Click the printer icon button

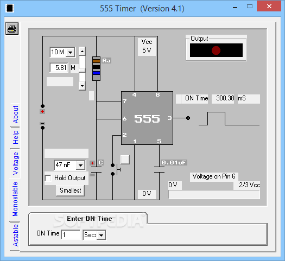12,29
